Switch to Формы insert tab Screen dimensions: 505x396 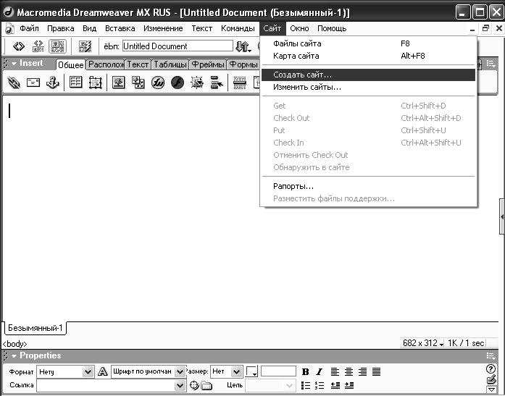click(243, 64)
